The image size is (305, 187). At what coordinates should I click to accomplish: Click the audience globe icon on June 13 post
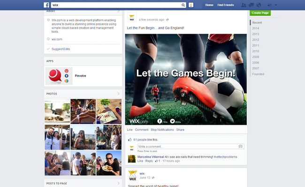pyautogui.click(x=153, y=178)
